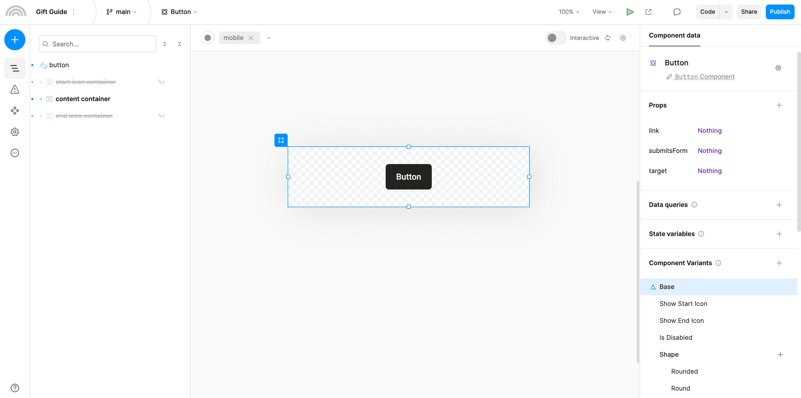Open the components panel icon
This screenshot has height=398, width=801.
[14, 111]
